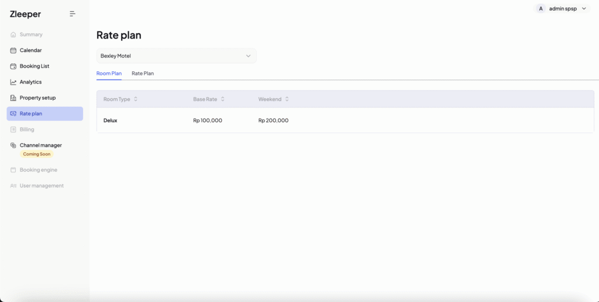Switch to the Rate Plan tab
Viewport: 599px width, 302px height.
coord(143,74)
